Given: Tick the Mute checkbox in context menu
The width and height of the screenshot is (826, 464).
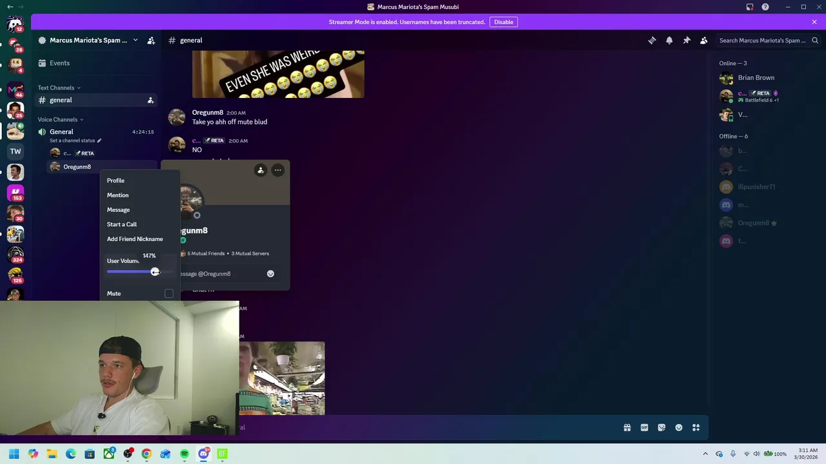Looking at the screenshot, I should tap(168, 294).
